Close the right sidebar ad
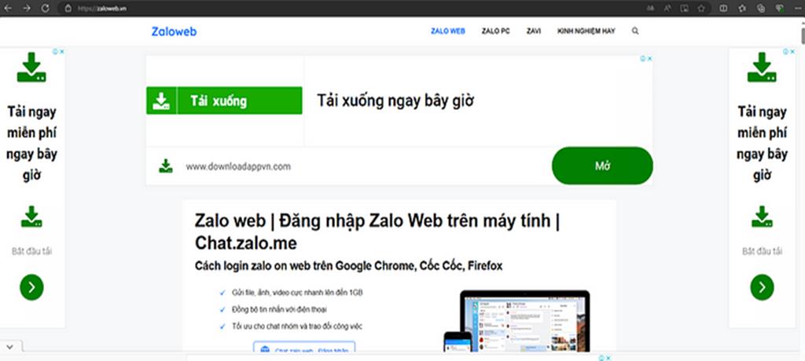The image size is (805, 361). pyautogui.click(x=792, y=51)
